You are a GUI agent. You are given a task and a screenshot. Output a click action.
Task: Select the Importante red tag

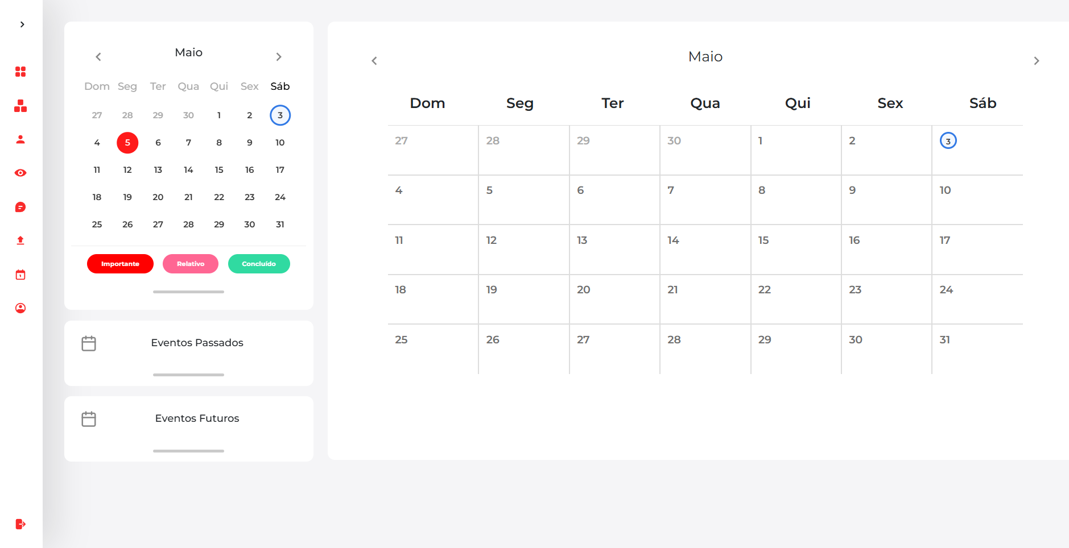(x=120, y=264)
